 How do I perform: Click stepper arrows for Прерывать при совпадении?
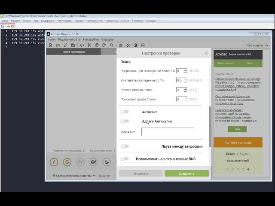pyautogui.click(x=185, y=71)
